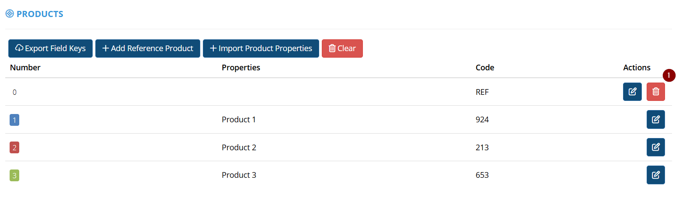Viewport: 679px width, 197px height.
Task: Clear the products list
Action: (342, 48)
